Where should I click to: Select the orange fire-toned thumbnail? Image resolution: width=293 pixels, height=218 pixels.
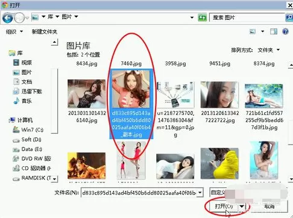87,166
